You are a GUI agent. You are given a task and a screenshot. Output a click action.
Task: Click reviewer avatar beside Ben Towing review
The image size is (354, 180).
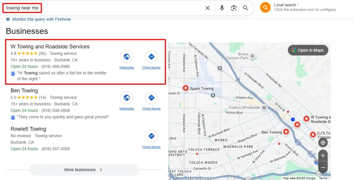[13, 117]
